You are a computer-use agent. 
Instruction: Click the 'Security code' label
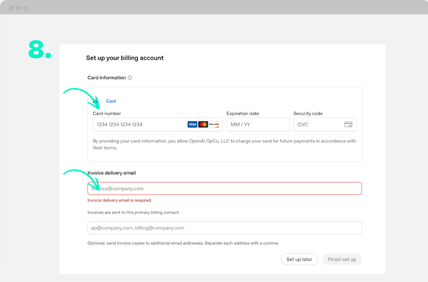coord(308,113)
